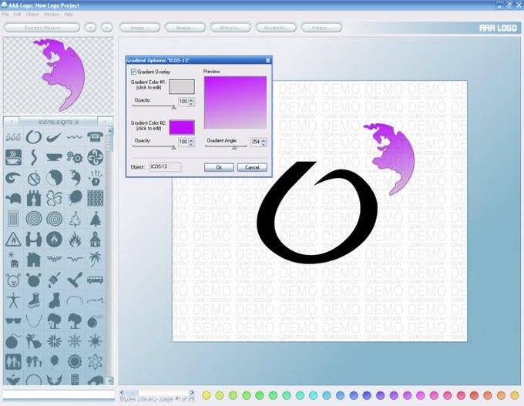This screenshot has width=524, height=406.
Task: Edit Gradient Color #2 purple swatch
Action: [182, 127]
